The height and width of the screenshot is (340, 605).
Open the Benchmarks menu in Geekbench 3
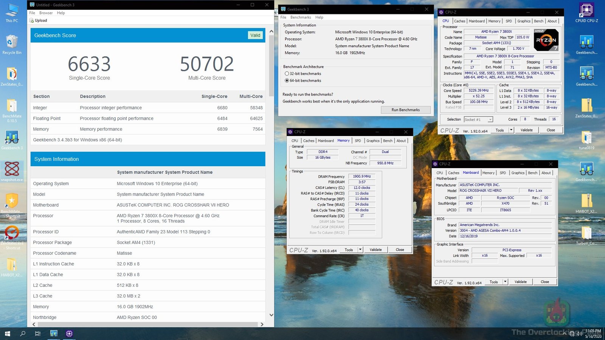tap(301, 17)
